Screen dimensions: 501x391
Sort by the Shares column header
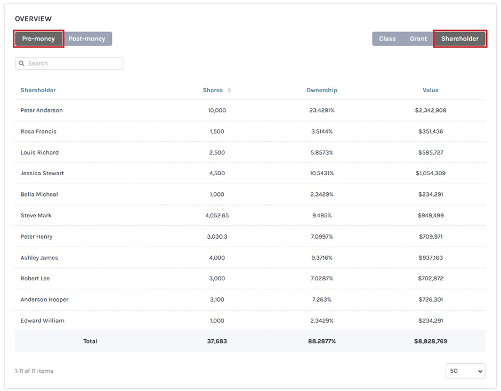point(213,91)
